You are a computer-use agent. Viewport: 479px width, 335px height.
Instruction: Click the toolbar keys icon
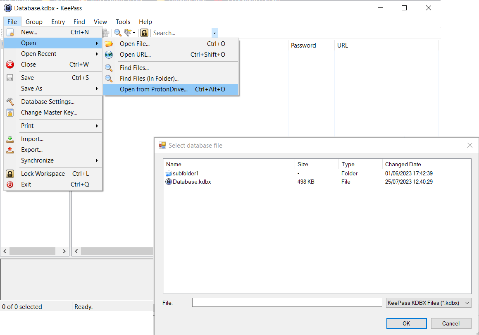click(x=128, y=33)
